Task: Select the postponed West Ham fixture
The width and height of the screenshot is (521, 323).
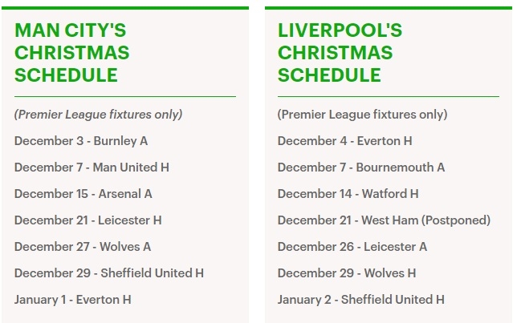Action: point(384,220)
